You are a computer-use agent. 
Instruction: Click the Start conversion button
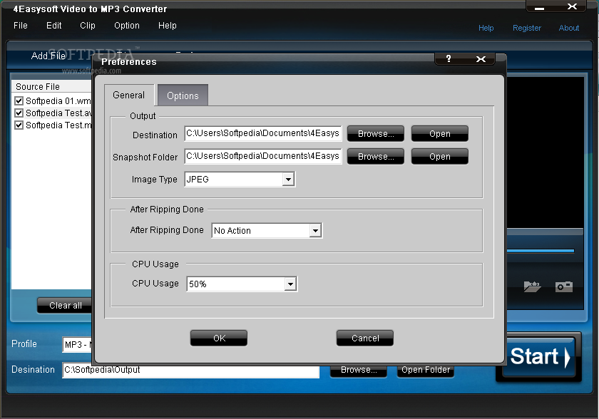539,357
